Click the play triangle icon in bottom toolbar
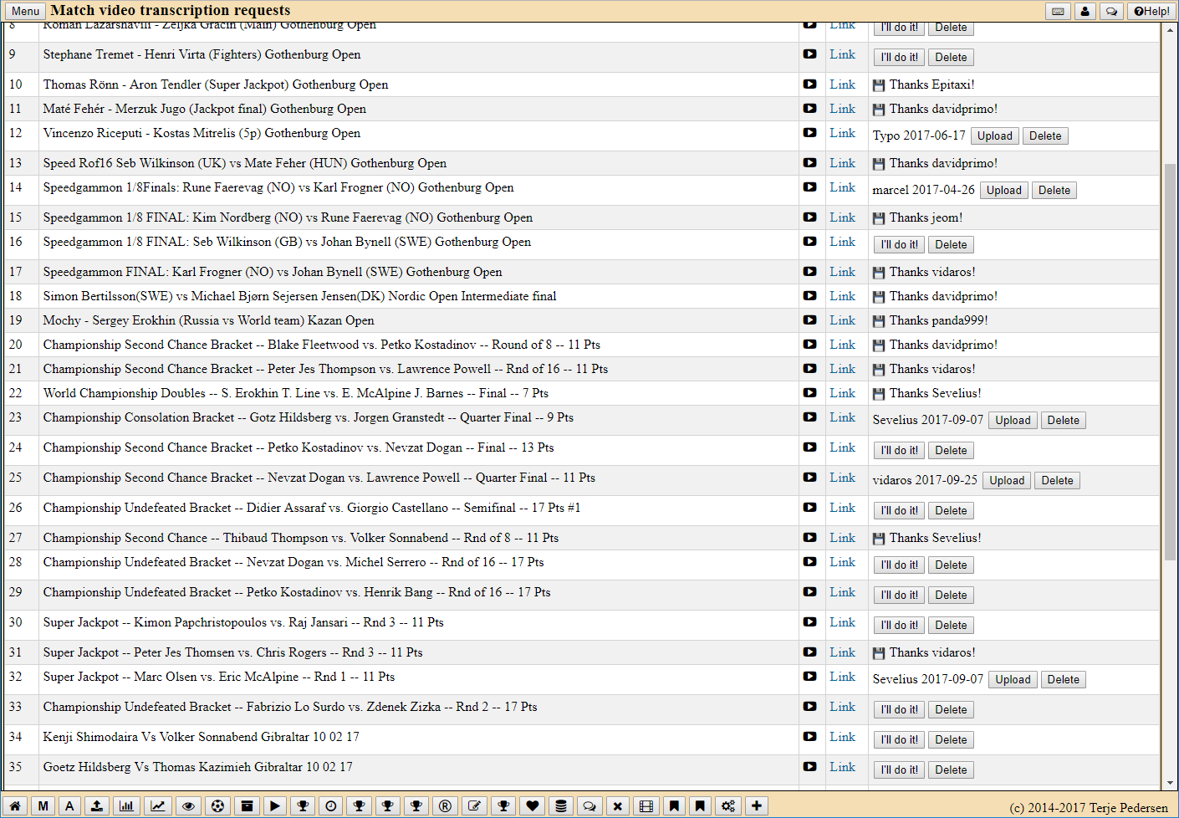Viewport: 1179px width, 818px height. (x=274, y=806)
